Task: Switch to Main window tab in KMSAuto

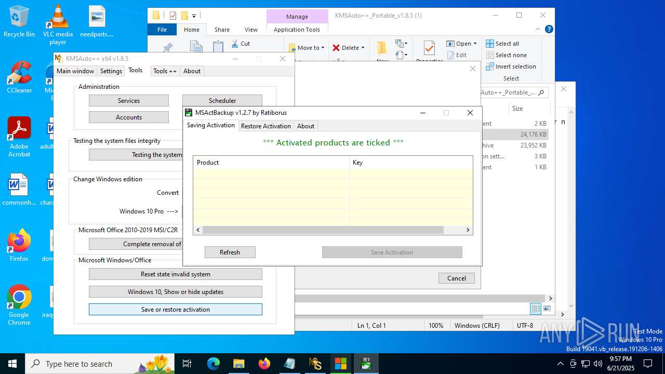Action: pyautogui.click(x=75, y=71)
